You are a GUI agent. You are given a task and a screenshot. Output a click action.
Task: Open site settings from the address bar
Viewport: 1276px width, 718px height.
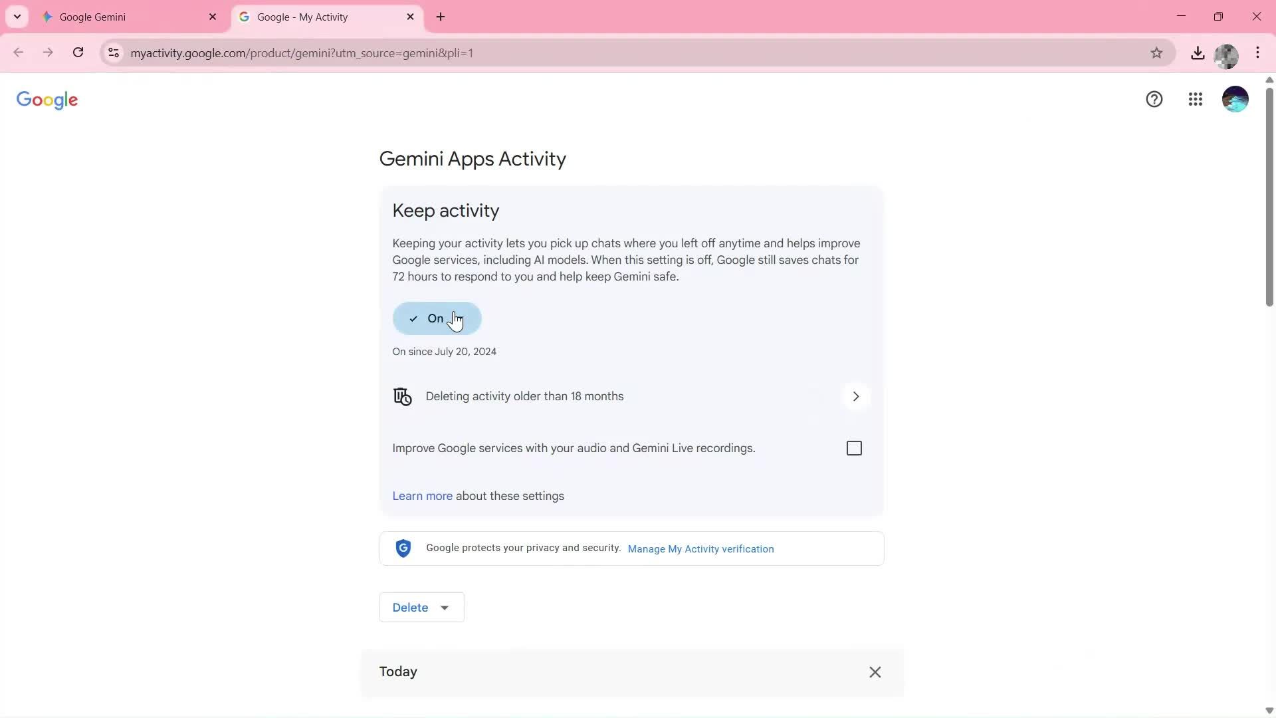(x=114, y=53)
